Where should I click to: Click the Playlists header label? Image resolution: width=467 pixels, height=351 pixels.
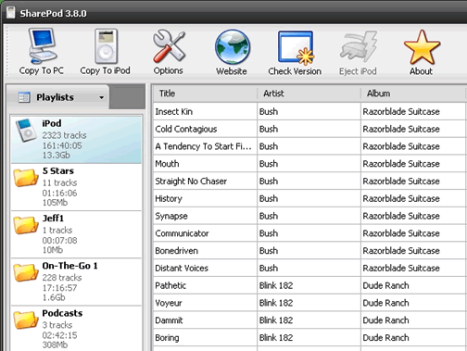click(55, 97)
